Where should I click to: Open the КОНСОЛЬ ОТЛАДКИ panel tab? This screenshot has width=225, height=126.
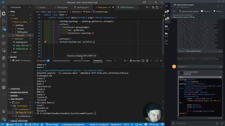point(81,61)
